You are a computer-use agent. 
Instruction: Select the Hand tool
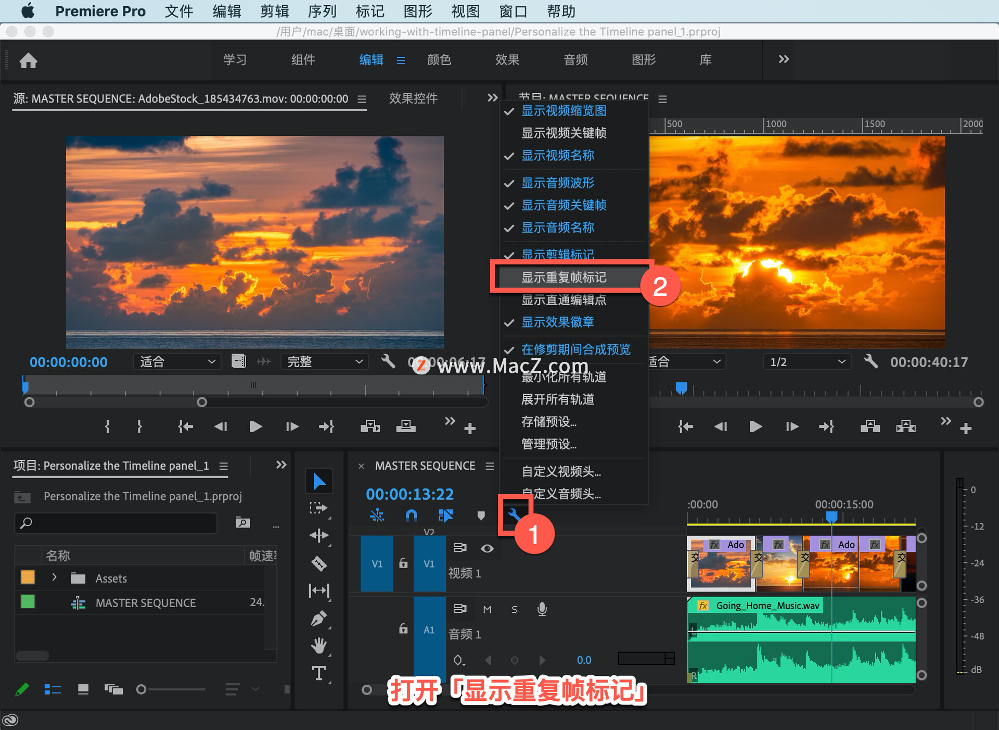(318, 646)
